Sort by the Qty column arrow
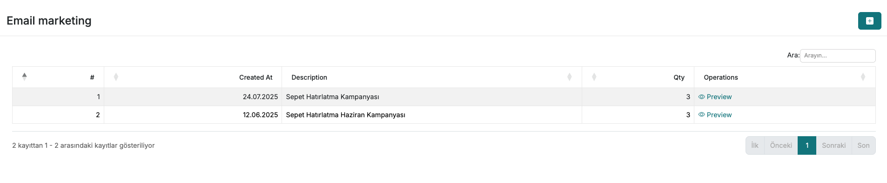This screenshot has height=183, width=887. 594,77
